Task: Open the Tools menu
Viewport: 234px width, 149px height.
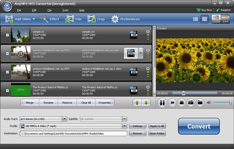Action: [66, 10]
